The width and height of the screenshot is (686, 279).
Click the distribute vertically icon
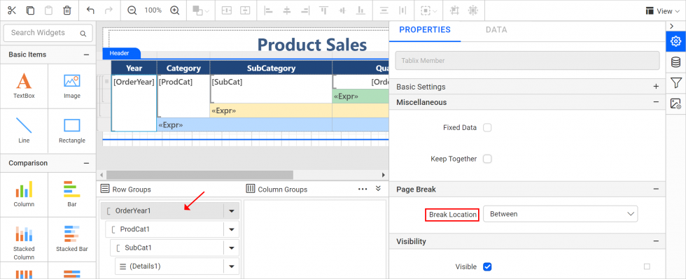384,10
